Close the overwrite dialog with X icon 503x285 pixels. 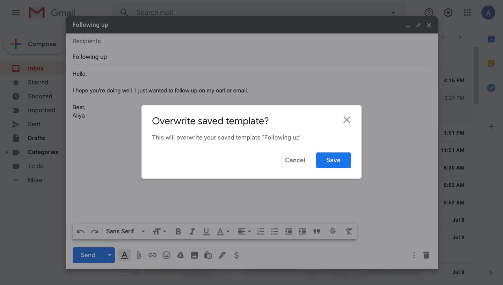pos(346,120)
